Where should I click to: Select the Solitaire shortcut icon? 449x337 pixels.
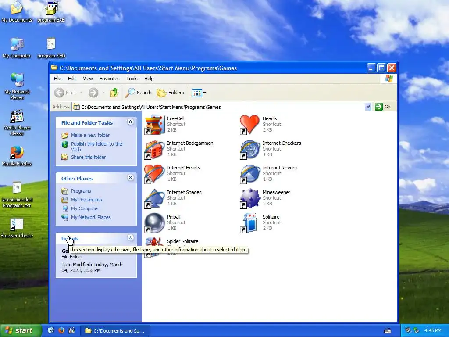click(x=250, y=223)
